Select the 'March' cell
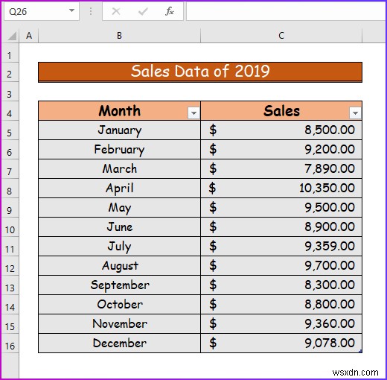Viewport: 387px width, 380px height. pyautogui.click(x=119, y=169)
